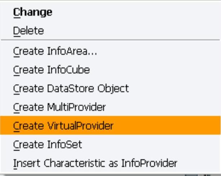Click Insert Characteristic as InfoProvider

pyautogui.click(x=95, y=164)
